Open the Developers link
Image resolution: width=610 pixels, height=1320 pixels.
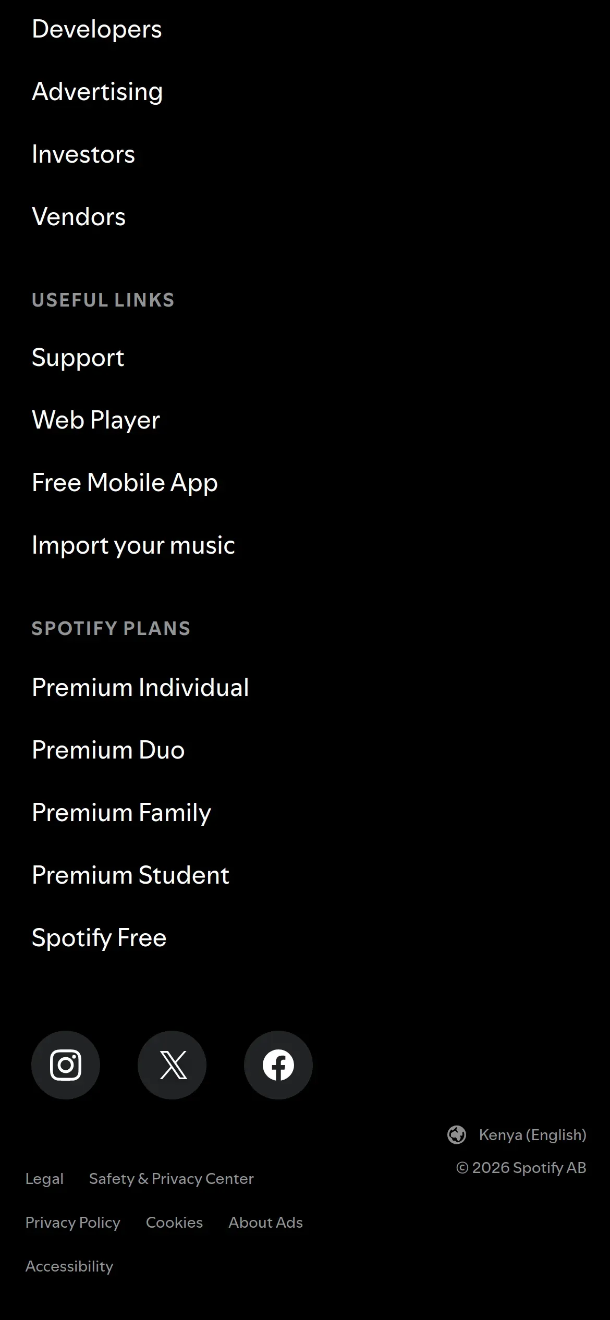(x=97, y=29)
